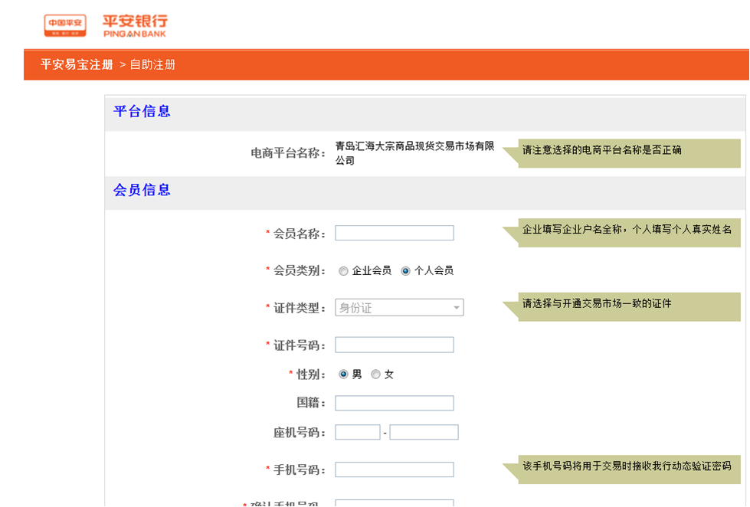Click the 性别 label
750x507 pixels.
point(311,375)
